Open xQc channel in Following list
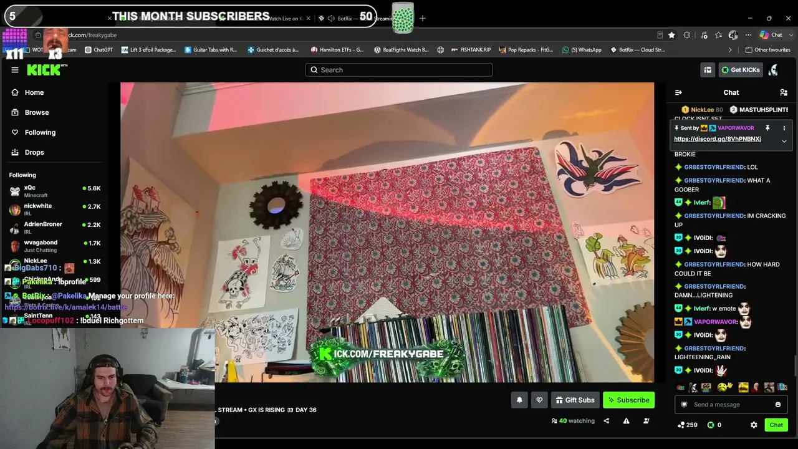798x449 pixels. 55,191
